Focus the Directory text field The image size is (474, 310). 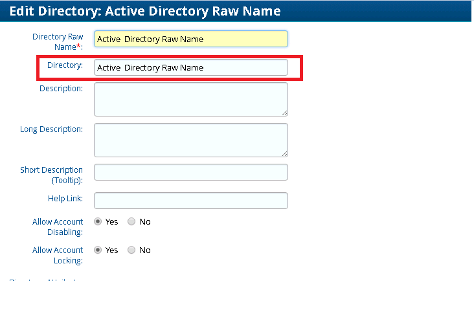coord(191,67)
